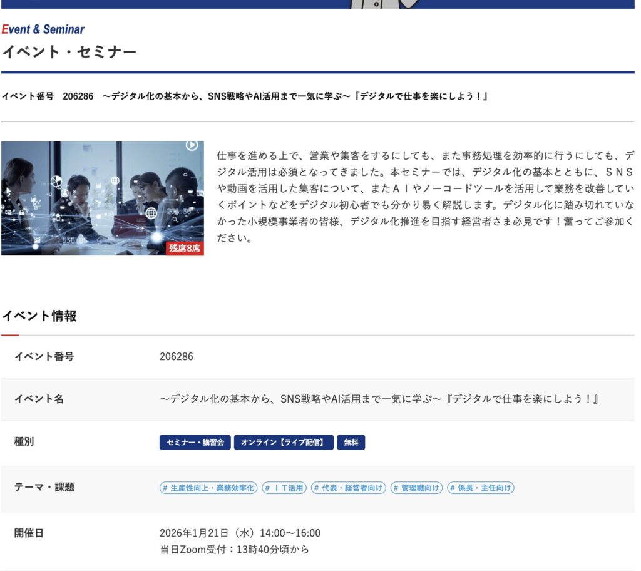The width and height of the screenshot is (641, 571).
Task: Click the 無料 badge
Action: [x=351, y=443]
